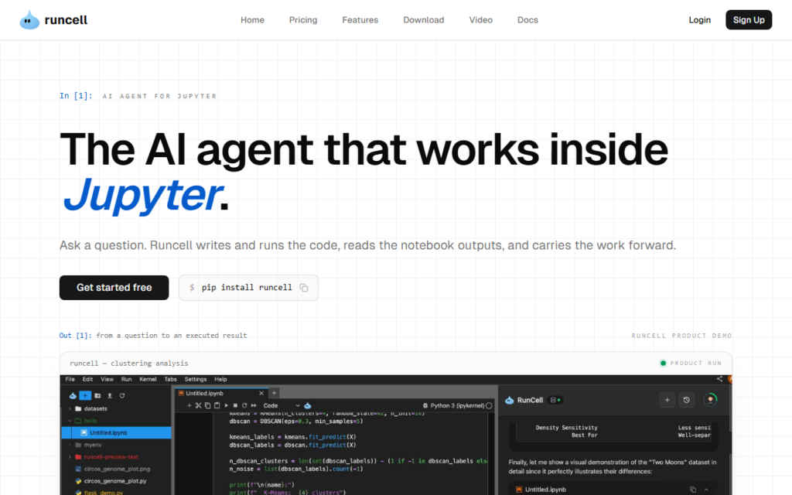Click the restart kernel icon in the notebook toolbar

click(x=244, y=405)
